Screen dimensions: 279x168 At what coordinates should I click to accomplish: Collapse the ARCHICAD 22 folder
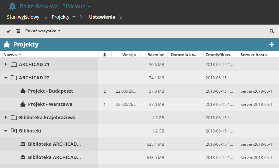pyautogui.click(x=6, y=78)
